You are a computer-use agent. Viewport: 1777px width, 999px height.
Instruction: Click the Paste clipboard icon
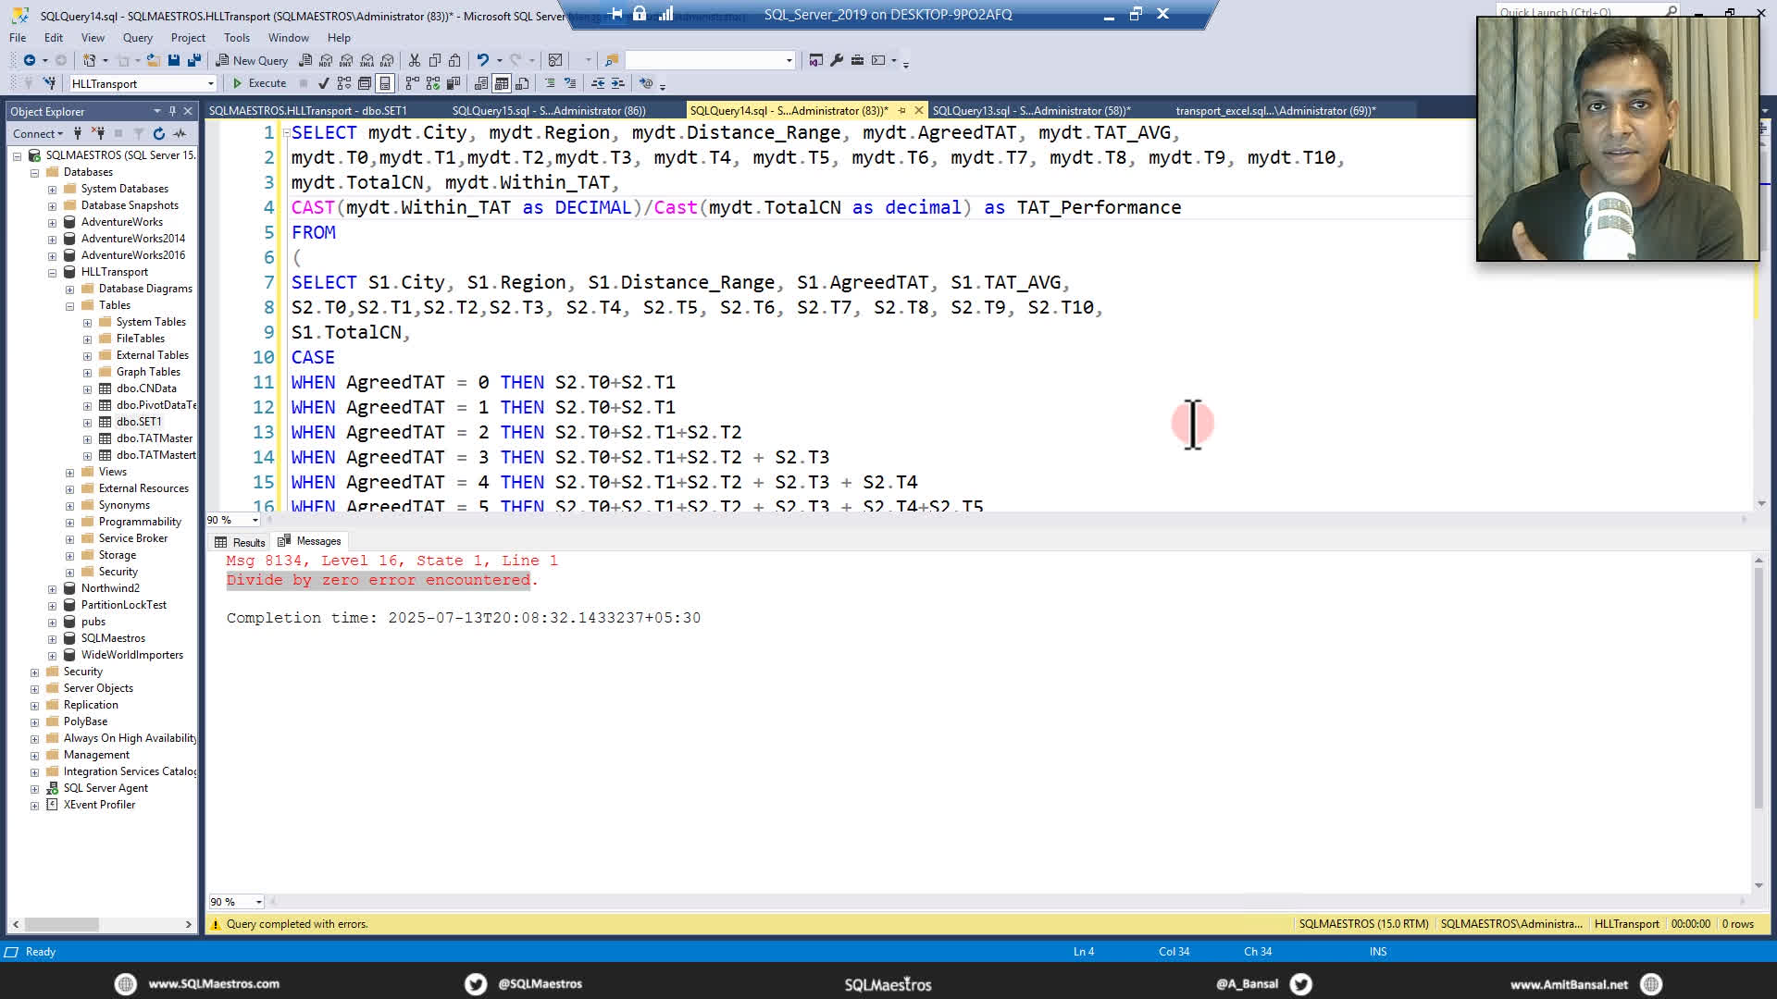pyautogui.click(x=454, y=60)
